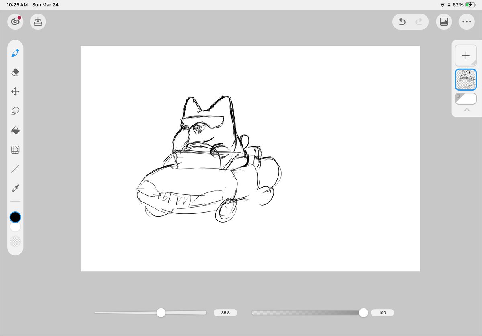Open the import and export tray

38,22
